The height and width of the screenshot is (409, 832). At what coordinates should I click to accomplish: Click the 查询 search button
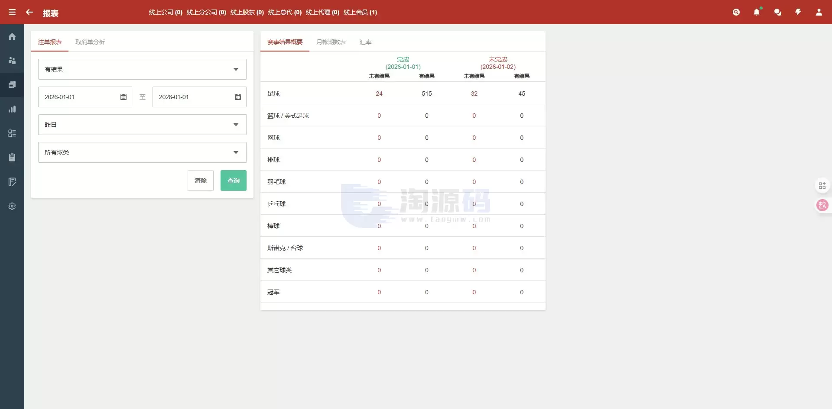(x=234, y=180)
